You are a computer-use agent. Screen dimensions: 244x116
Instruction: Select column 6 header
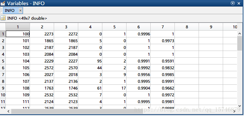[x=138, y=27]
